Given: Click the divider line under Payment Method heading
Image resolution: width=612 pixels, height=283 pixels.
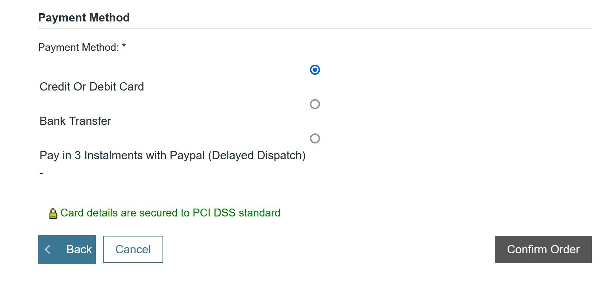Looking at the screenshot, I should [x=315, y=28].
